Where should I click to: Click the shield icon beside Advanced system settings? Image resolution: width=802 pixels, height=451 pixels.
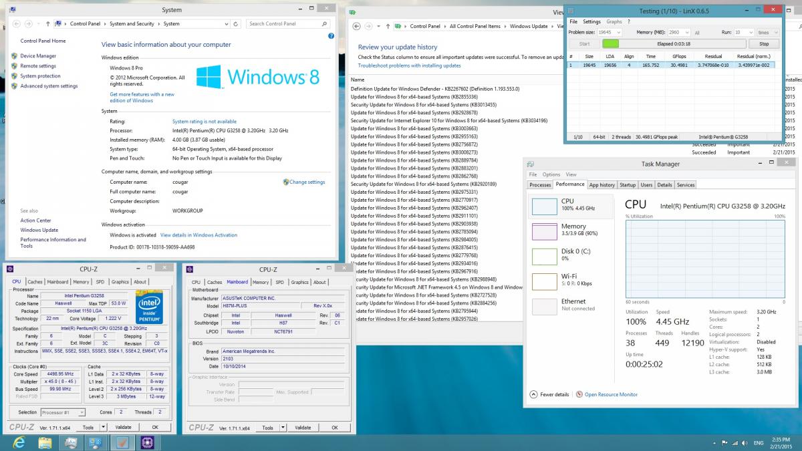14,86
